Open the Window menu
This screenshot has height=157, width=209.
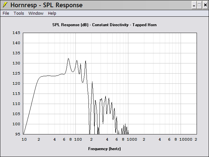36,13
